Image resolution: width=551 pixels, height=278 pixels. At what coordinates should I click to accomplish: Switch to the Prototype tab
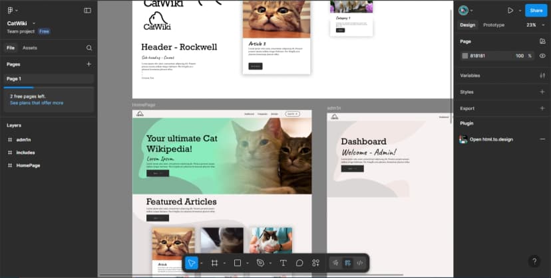[494, 25]
